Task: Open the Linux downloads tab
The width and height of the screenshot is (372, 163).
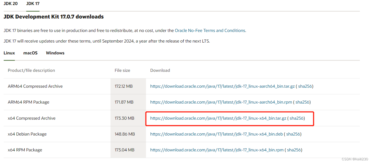Action: [9, 53]
